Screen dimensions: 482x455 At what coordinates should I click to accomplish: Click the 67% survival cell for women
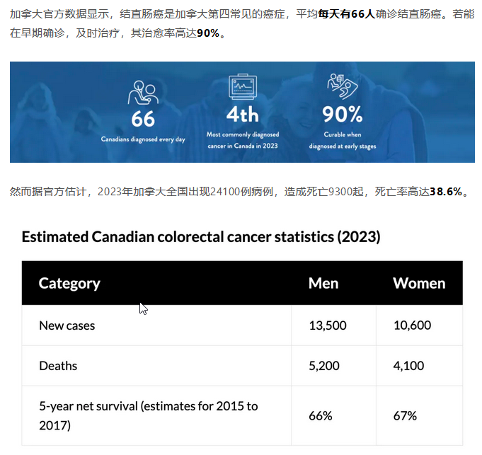(405, 415)
